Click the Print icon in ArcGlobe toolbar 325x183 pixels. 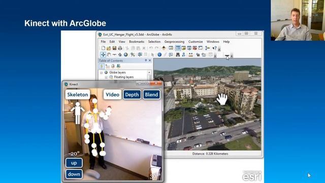tap(120, 48)
